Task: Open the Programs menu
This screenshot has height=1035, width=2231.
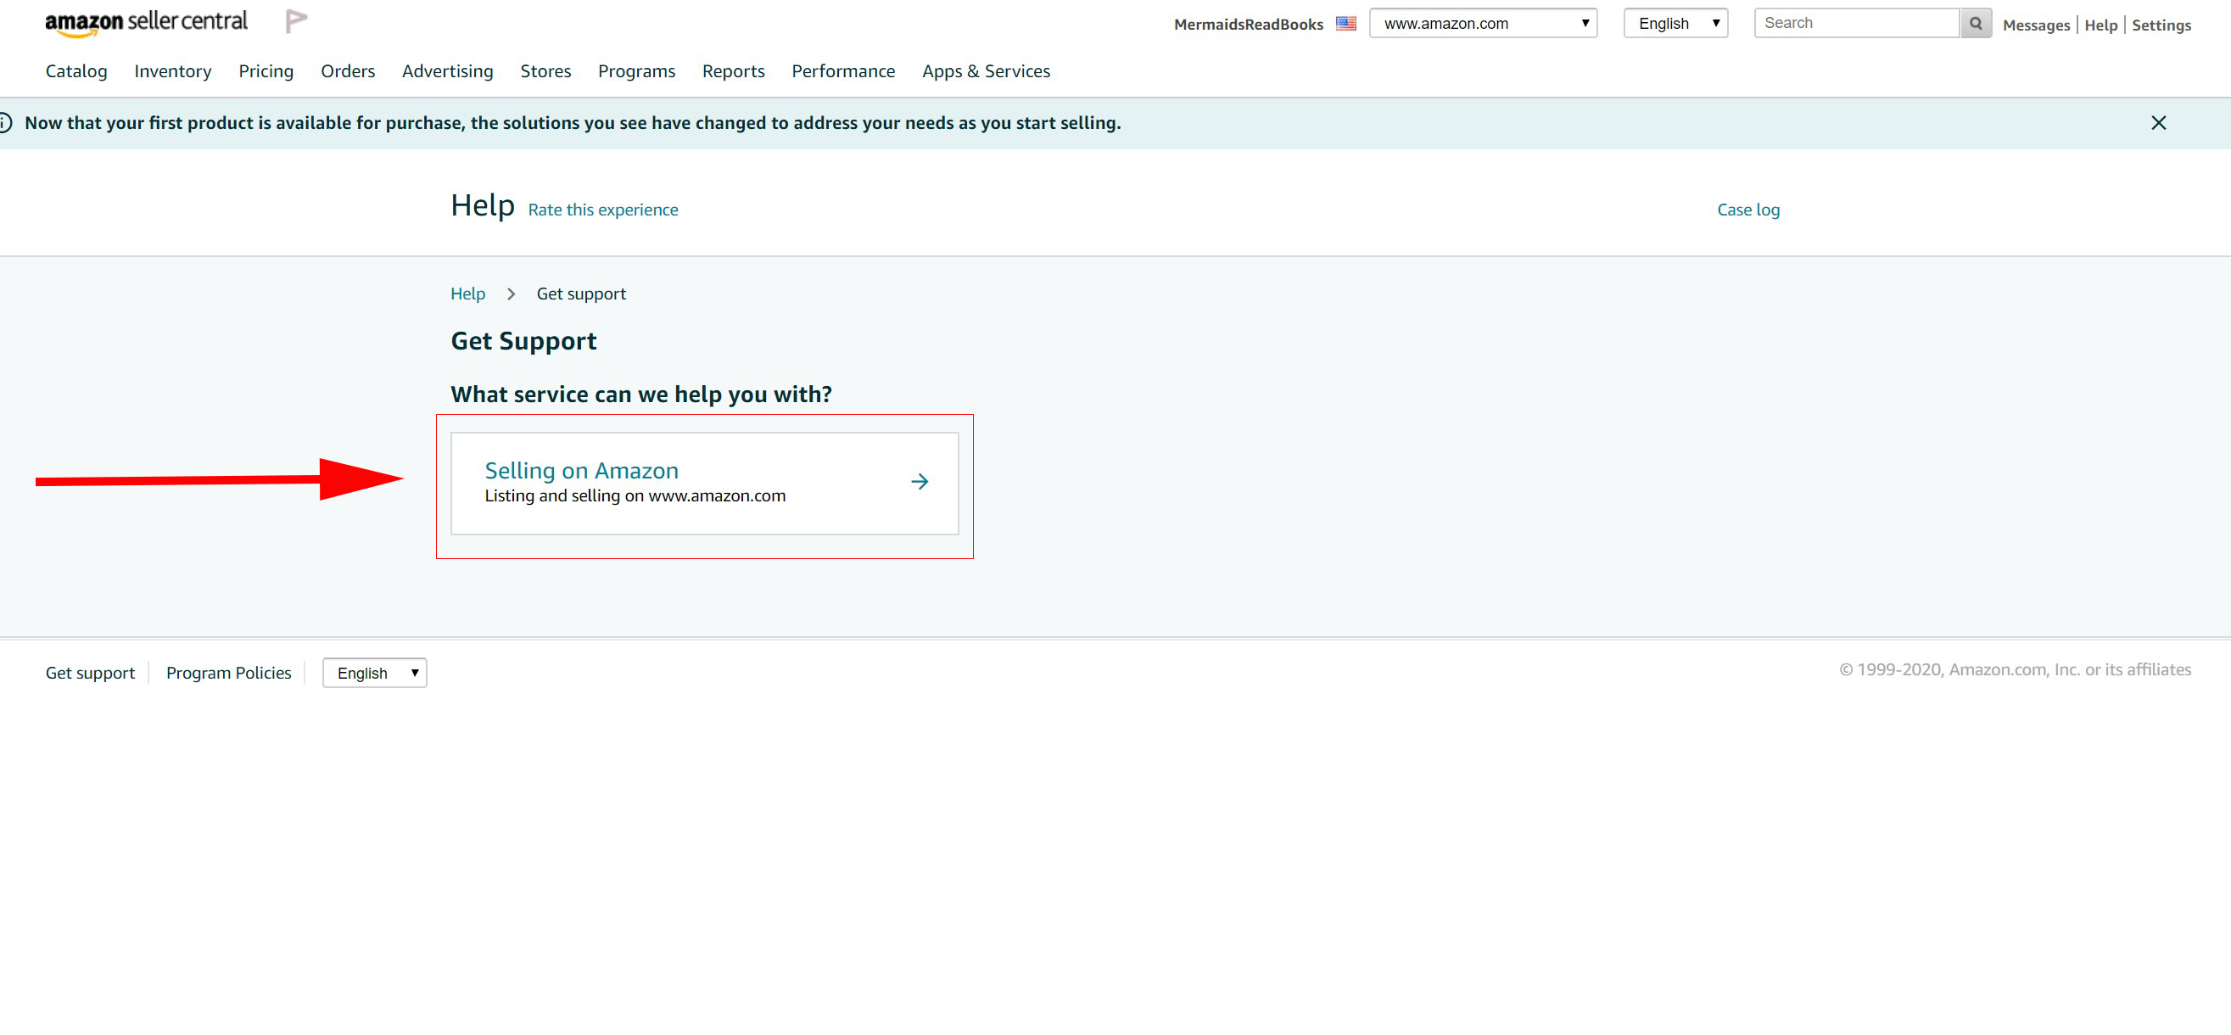Action: [x=636, y=71]
